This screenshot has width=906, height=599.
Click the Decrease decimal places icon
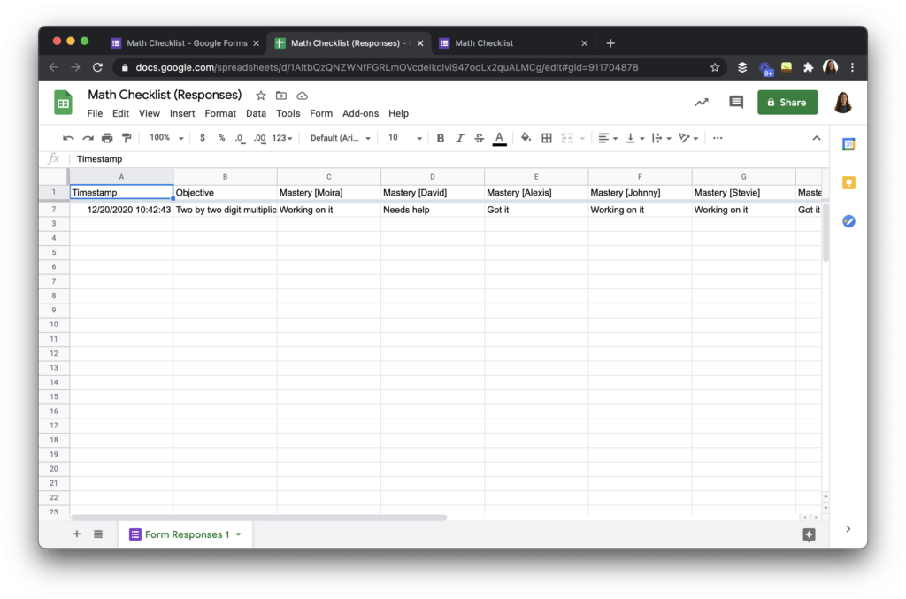pyautogui.click(x=240, y=138)
